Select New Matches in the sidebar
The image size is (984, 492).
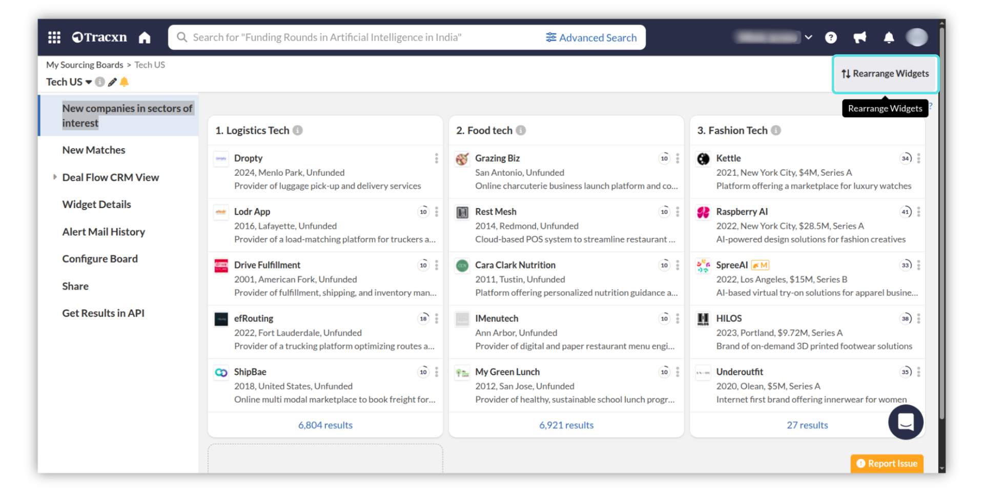(x=94, y=150)
